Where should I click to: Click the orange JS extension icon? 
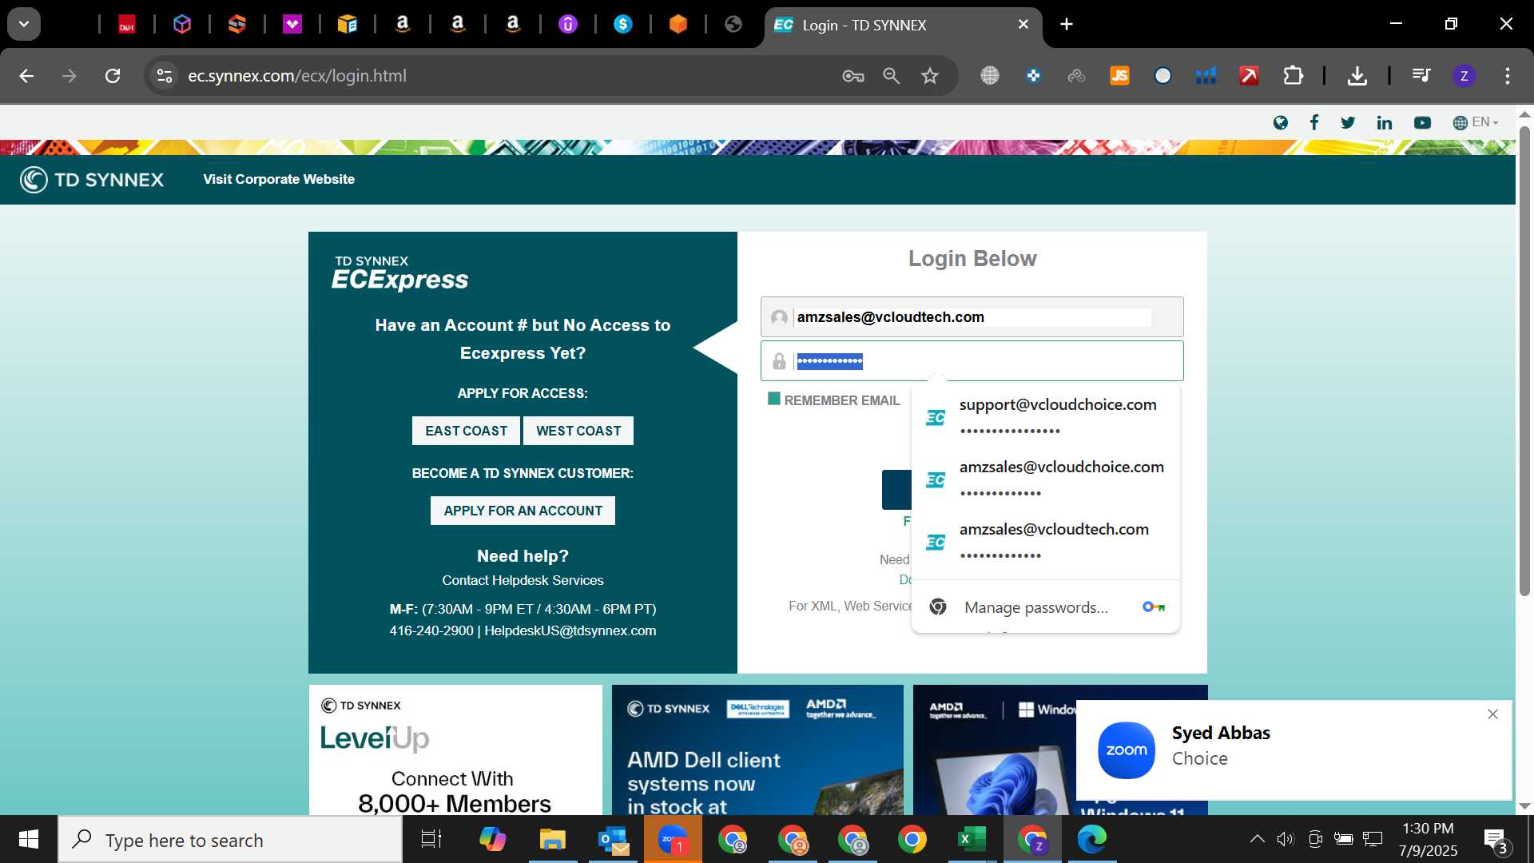coord(1120,76)
